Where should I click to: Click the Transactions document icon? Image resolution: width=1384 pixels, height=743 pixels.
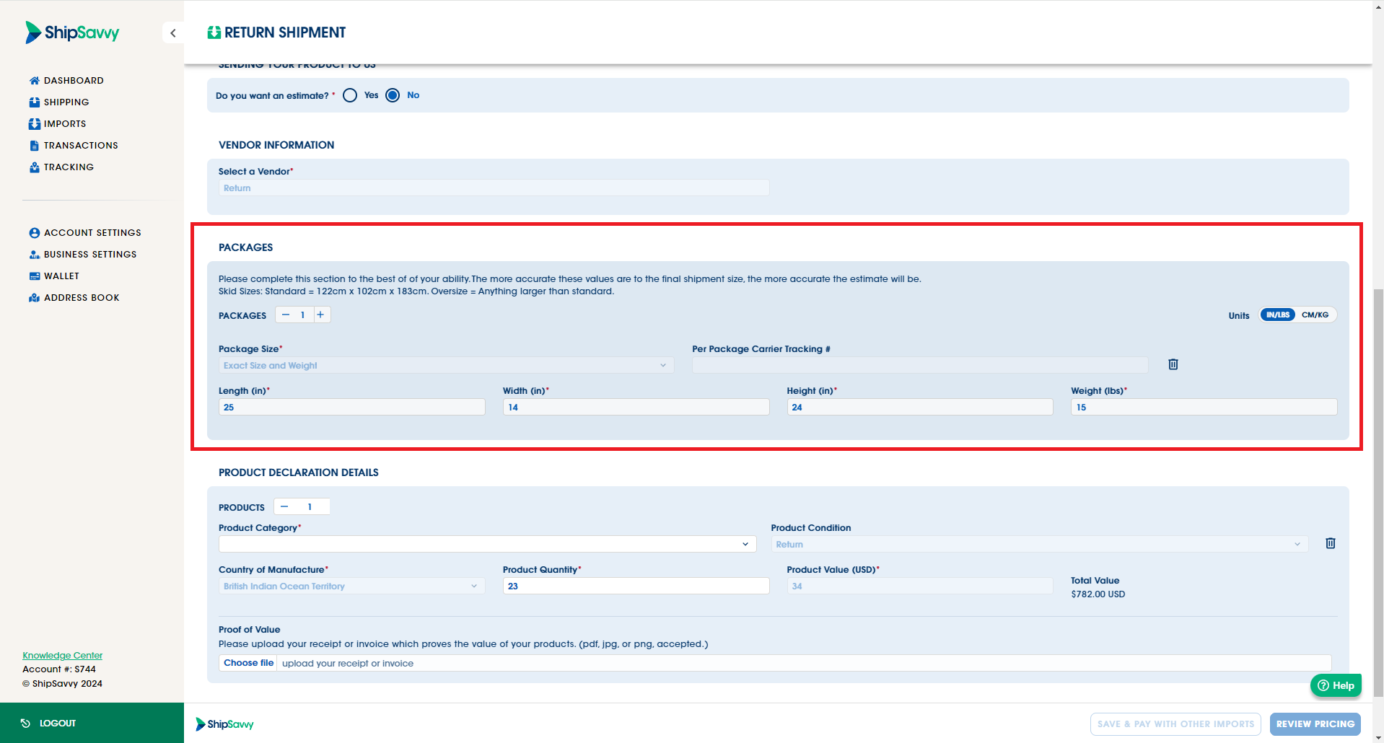[34, 146]
